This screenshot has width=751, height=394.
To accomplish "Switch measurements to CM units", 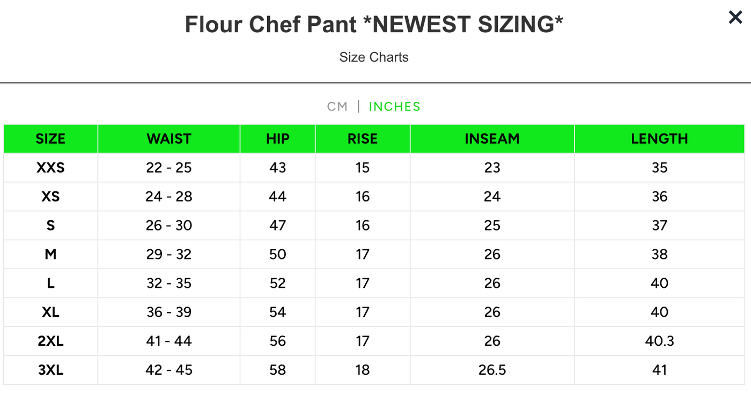I will [x=338, y=107].
